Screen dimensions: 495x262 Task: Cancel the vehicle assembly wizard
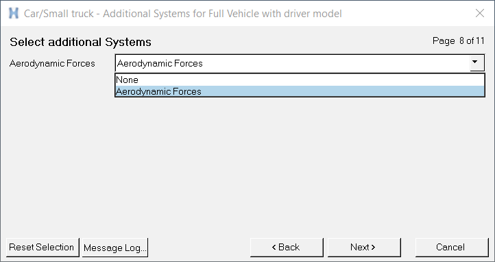click(x=452, y=247)
